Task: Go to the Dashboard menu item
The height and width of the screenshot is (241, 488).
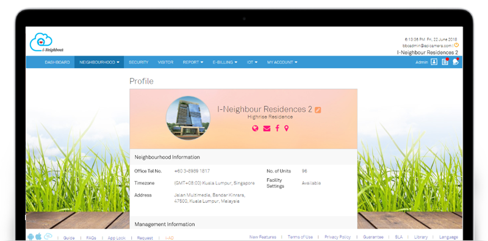Action: (57, 62)
